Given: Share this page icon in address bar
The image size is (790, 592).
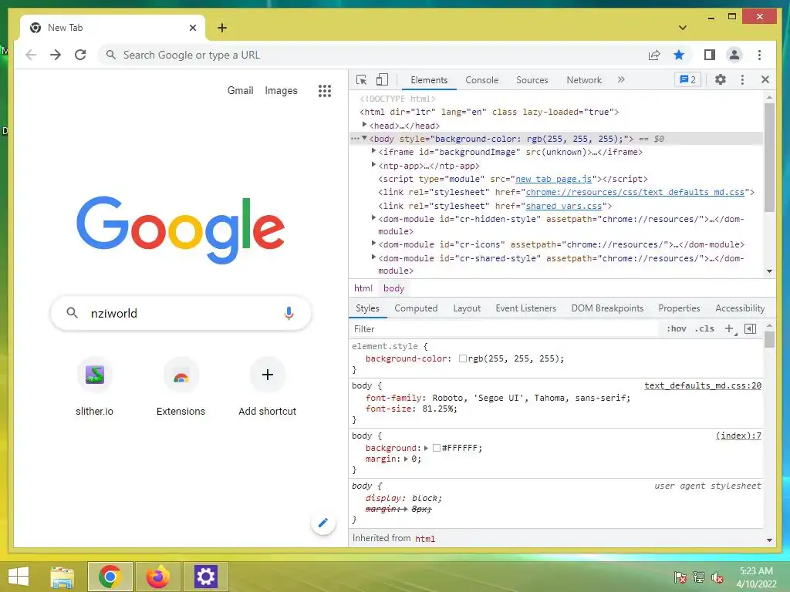Looking at the screenshot, I should (x=654, y=55).
